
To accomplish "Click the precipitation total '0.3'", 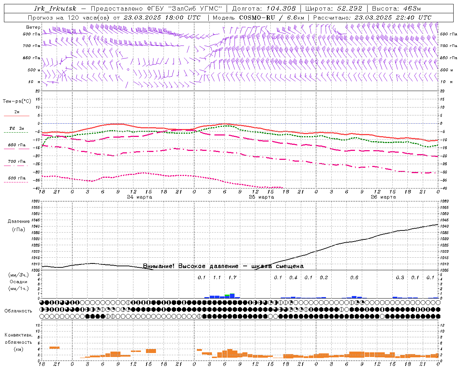I will [x=400, y=277].
